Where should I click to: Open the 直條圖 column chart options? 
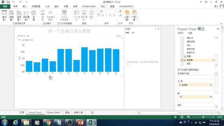[19, 15]
